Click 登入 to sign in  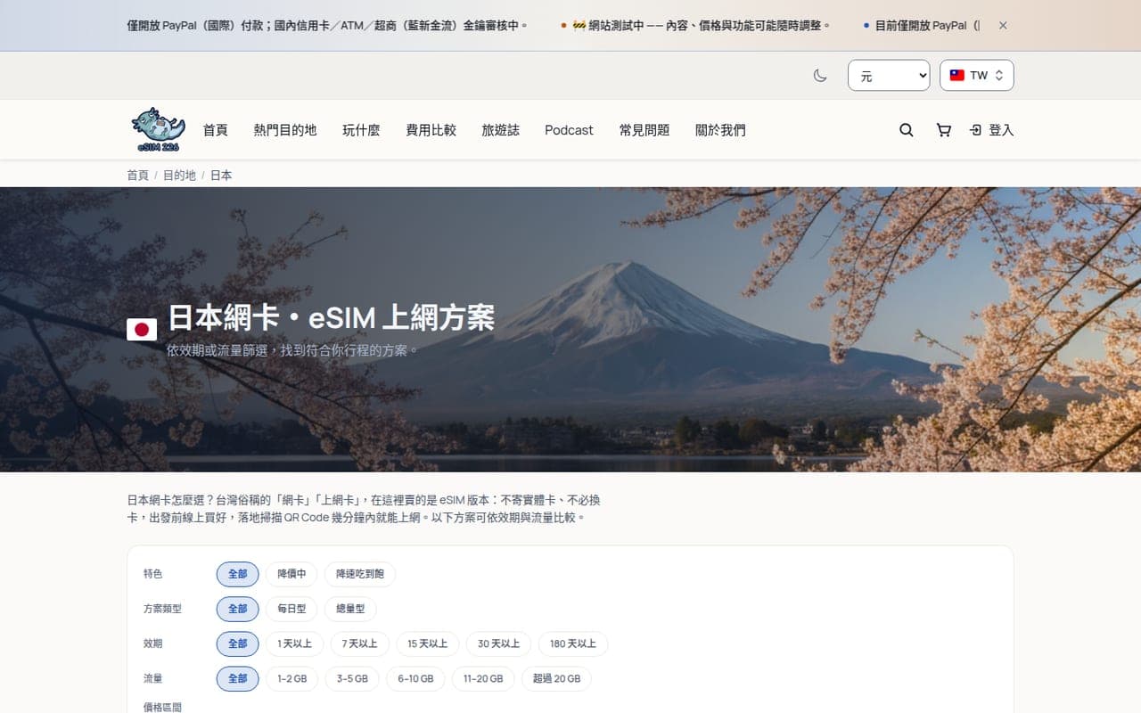tap(991, 130)
